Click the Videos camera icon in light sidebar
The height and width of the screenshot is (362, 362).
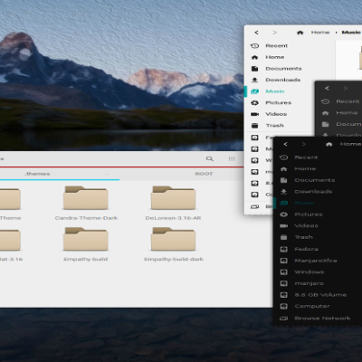(x=254, y=114)
